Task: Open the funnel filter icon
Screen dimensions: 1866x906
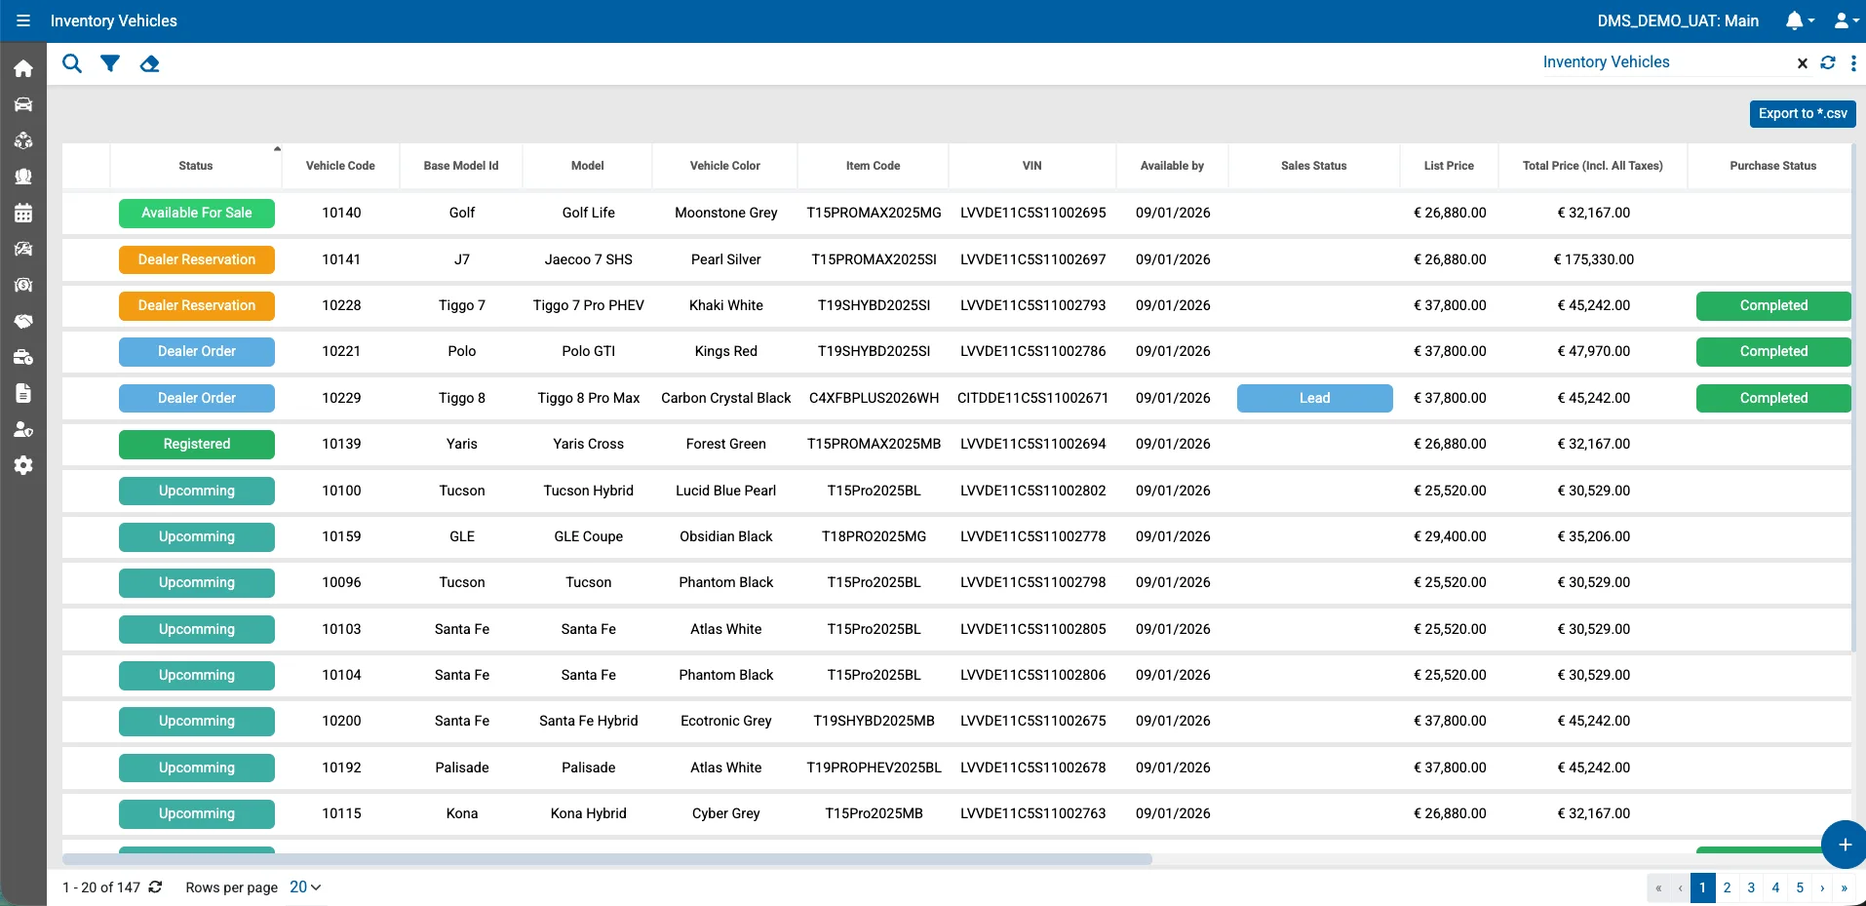Action: pos(110,63)
